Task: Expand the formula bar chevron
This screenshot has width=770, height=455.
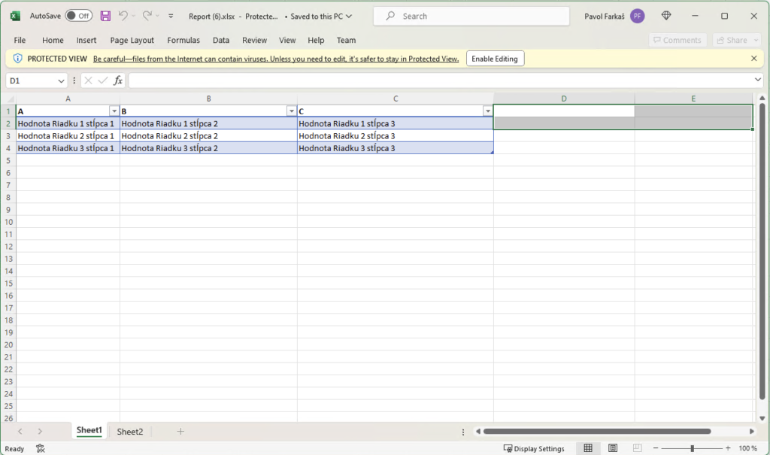Action: pos(758,80)
